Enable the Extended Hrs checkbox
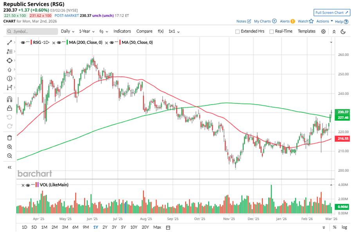353x232 pixels. [x=237, y=32]
